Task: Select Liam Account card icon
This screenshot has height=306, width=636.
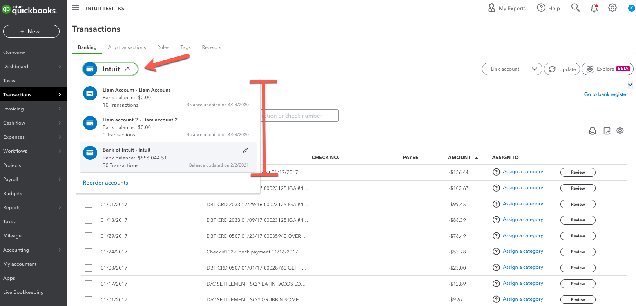Action: 90,93
